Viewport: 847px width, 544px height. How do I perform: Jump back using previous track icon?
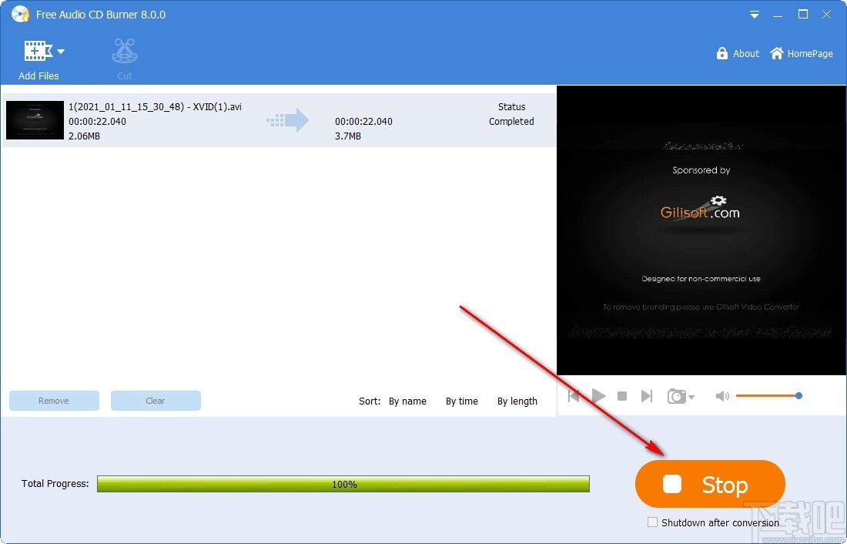[574, 395]
